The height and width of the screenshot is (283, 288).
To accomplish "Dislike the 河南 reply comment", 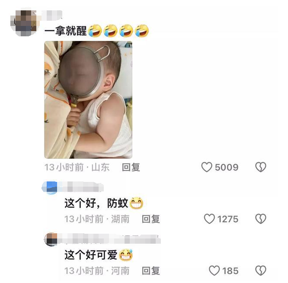I will (x=261, y=270).
